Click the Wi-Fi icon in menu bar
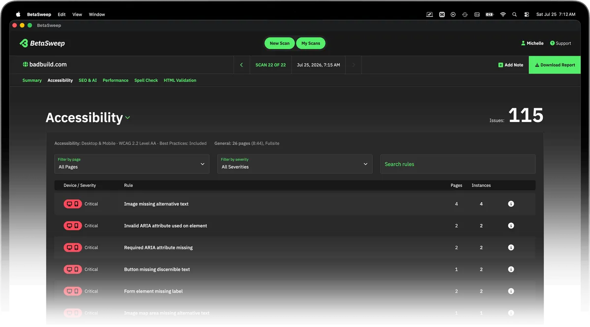590x327 pixels. tap(502, 14)
